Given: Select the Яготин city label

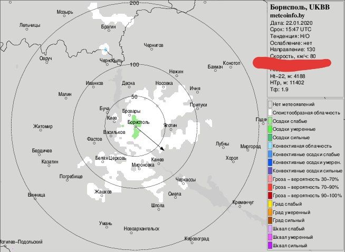Looking at the screenshot, I should (170, 125).
